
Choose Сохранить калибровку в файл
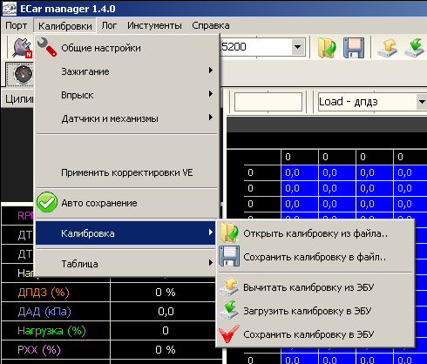tap(315, 257)
